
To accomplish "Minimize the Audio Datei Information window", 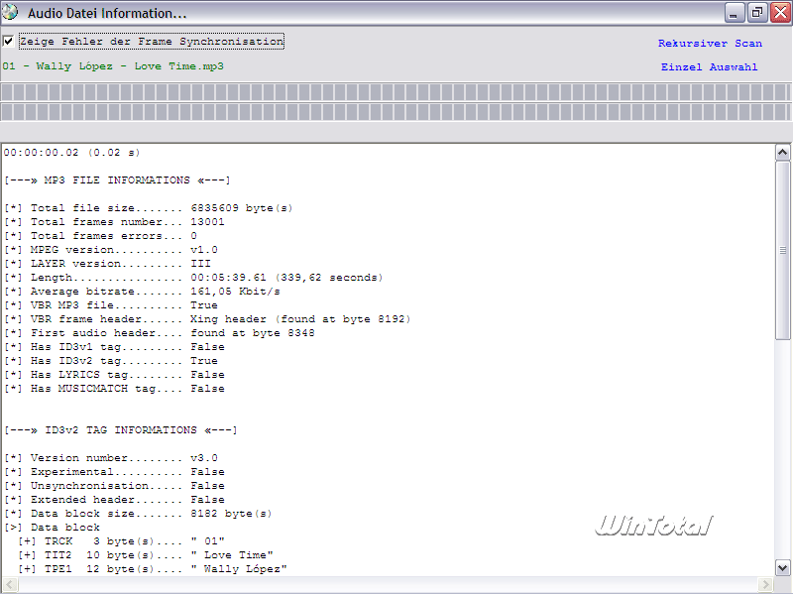I will [x=735, y=13].
